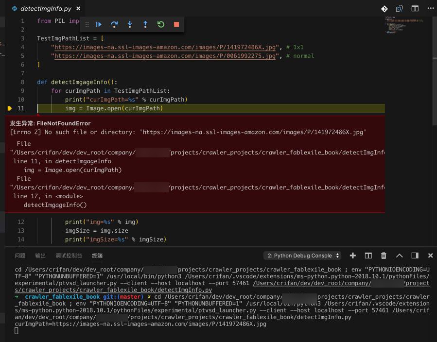The width and height of the screenshot is (437, 342).
Task: Select the 终端 panel tab
Action: pyautogui.click(x=97, y=256)
